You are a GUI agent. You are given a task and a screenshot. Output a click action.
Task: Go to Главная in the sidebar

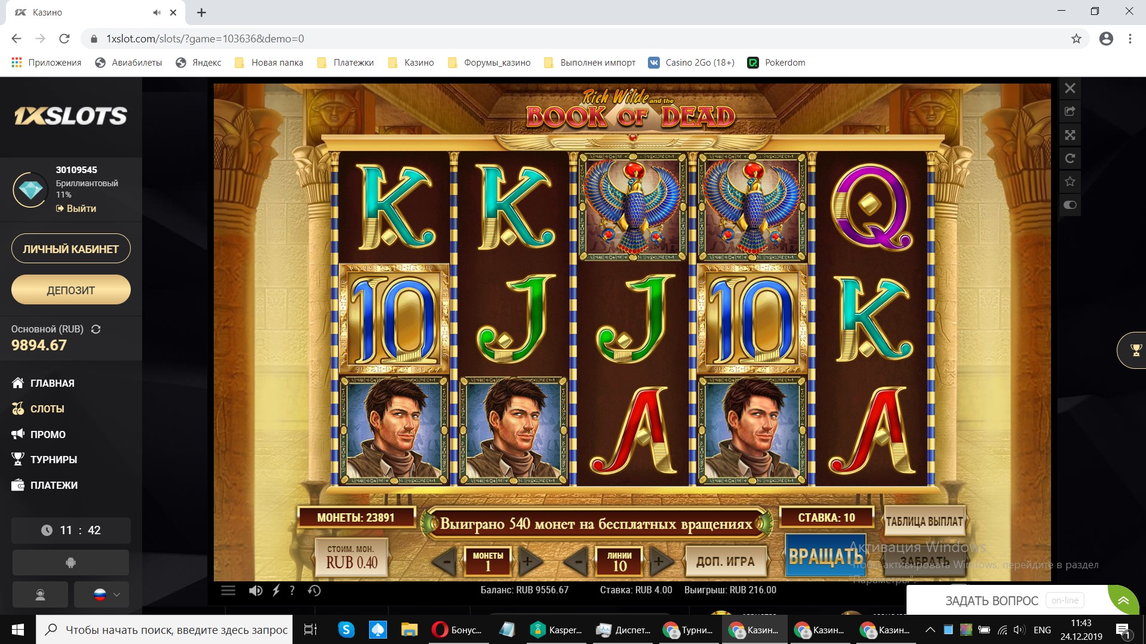pos(44,383)
